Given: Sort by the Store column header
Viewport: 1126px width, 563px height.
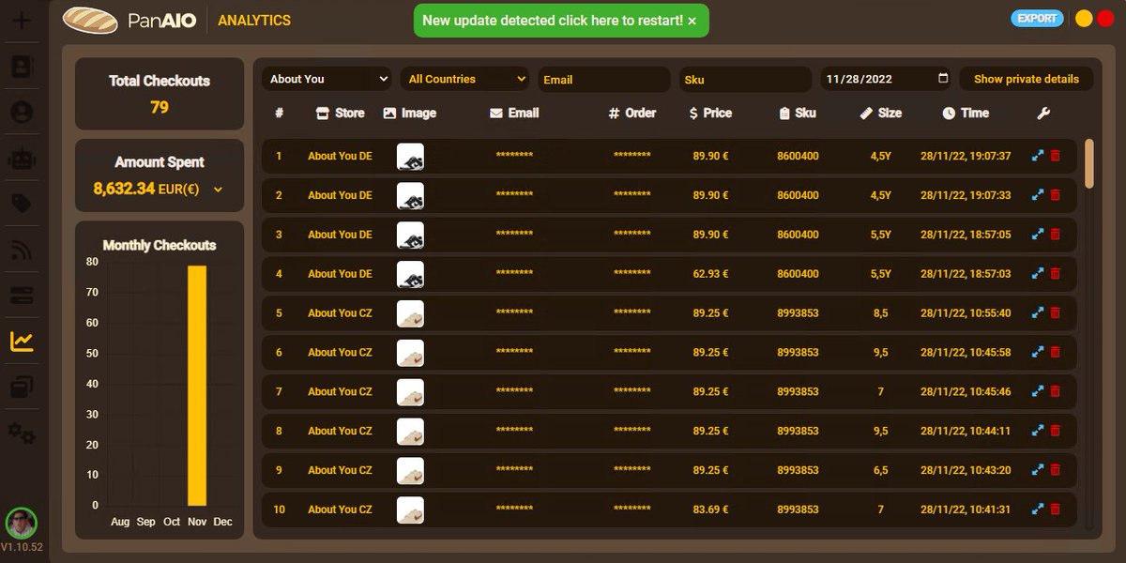Looking at the screenshot, I should click(x=341, y=113).
